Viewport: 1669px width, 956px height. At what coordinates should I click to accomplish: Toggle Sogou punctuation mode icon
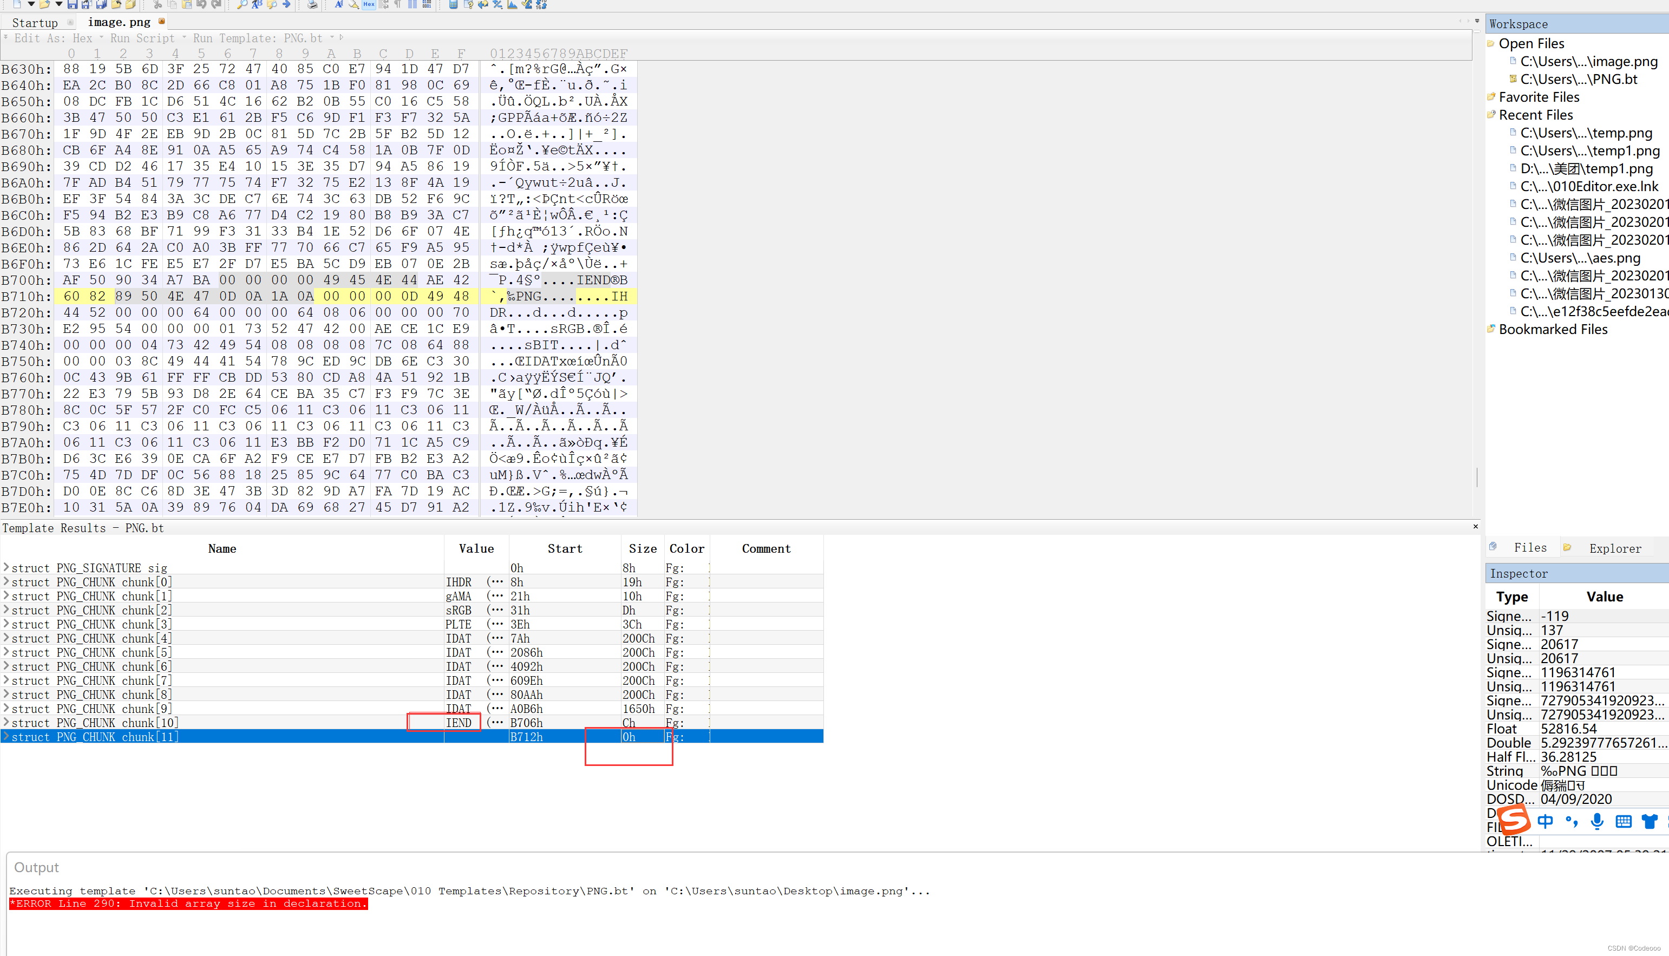1572,821
